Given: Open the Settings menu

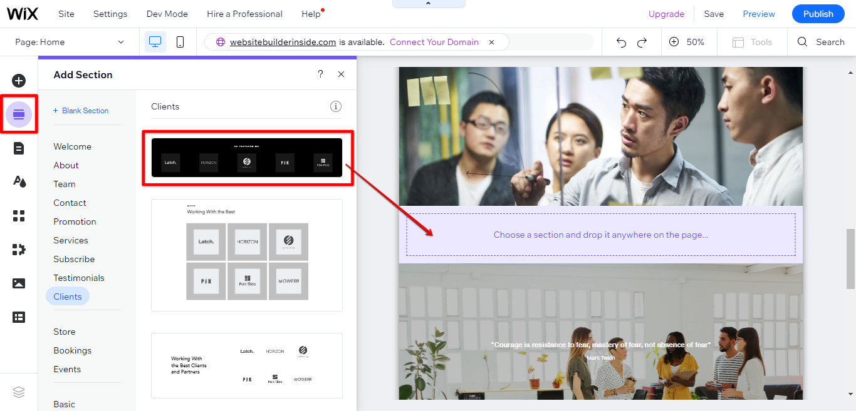Looking at the screenshot, I should (110, 13).
